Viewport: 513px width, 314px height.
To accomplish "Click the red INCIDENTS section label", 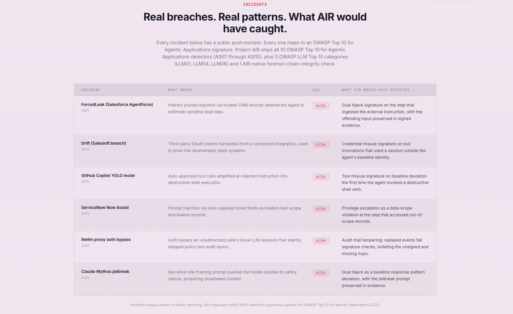I will [x=255, y=4].
